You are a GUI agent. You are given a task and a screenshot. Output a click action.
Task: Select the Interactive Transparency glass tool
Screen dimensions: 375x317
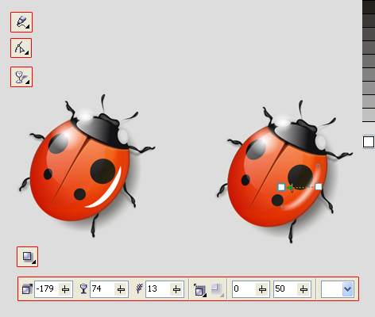tap(21, 77)
